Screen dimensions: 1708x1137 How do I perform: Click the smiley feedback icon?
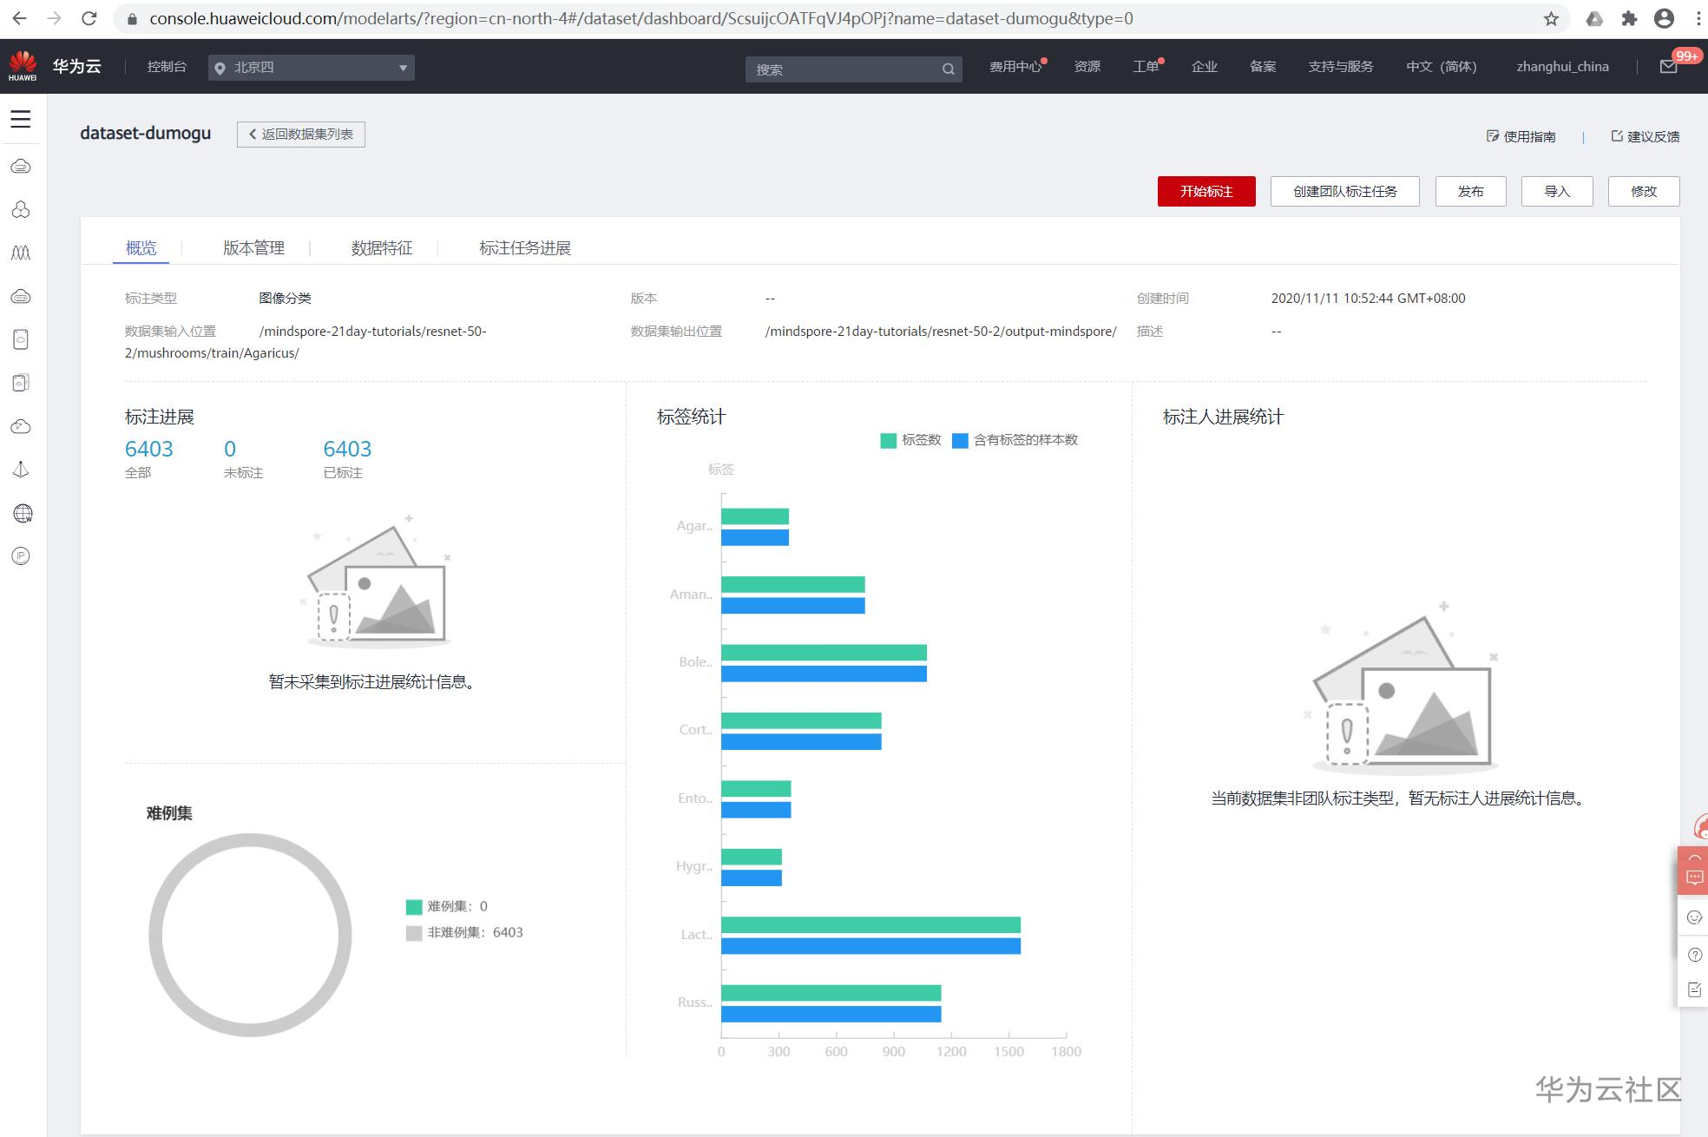click(x=1694, y=917)
